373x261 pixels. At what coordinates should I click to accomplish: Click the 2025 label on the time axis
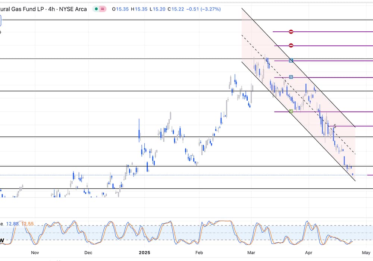[x=144, y=252]
